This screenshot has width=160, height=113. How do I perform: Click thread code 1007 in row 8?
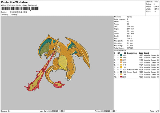click(x=141, y=72)
